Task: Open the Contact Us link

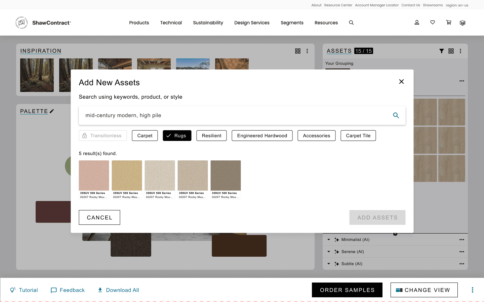Action: tap(411, 5)
